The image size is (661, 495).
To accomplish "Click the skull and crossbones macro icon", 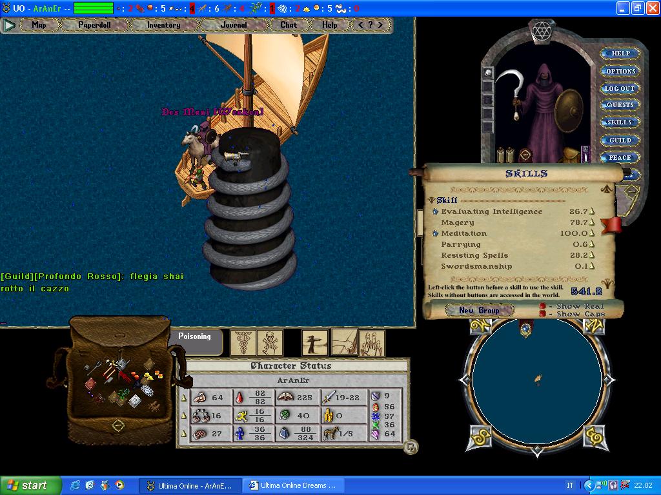I will [269, 342].
